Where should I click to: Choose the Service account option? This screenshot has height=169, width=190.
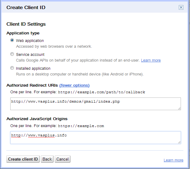(12, 54)
